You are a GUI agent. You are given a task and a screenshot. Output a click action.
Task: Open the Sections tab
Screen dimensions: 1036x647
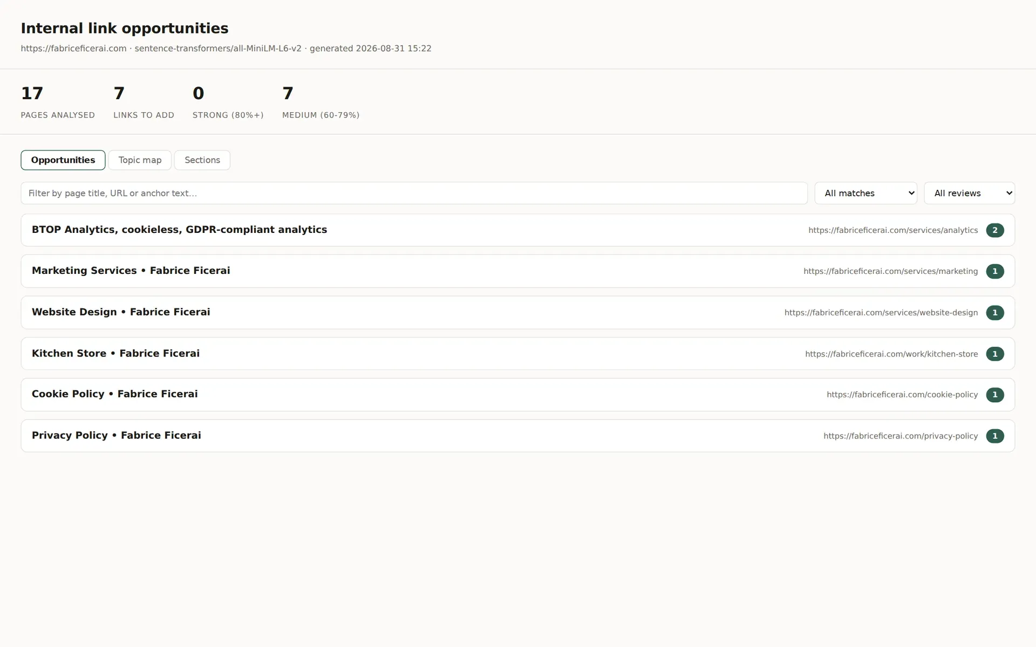tap(202, 160)
